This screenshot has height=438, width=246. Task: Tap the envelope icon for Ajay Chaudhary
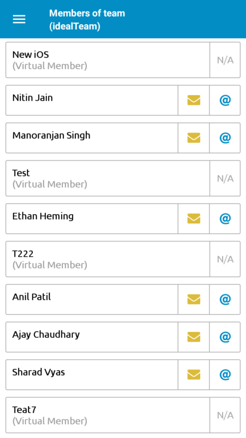click(x=194, y=337)
